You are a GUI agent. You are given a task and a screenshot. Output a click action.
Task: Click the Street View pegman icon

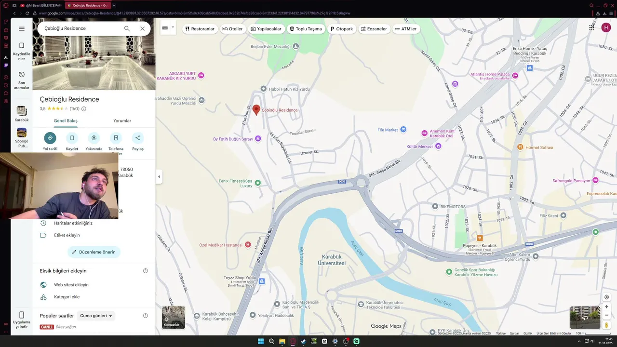[x=606, y=325]
